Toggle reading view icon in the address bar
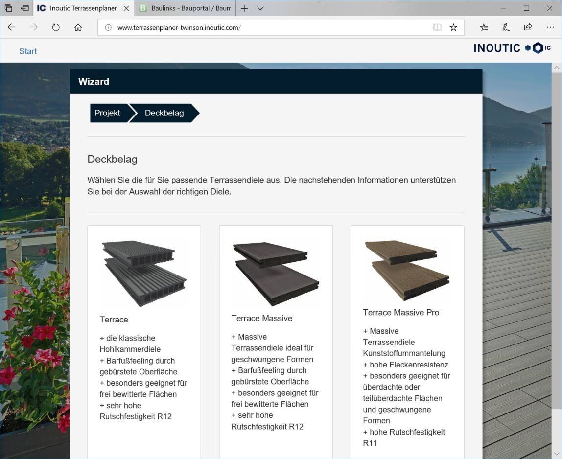Viewport: 562px width, 459px height. (x=437, y=27)
